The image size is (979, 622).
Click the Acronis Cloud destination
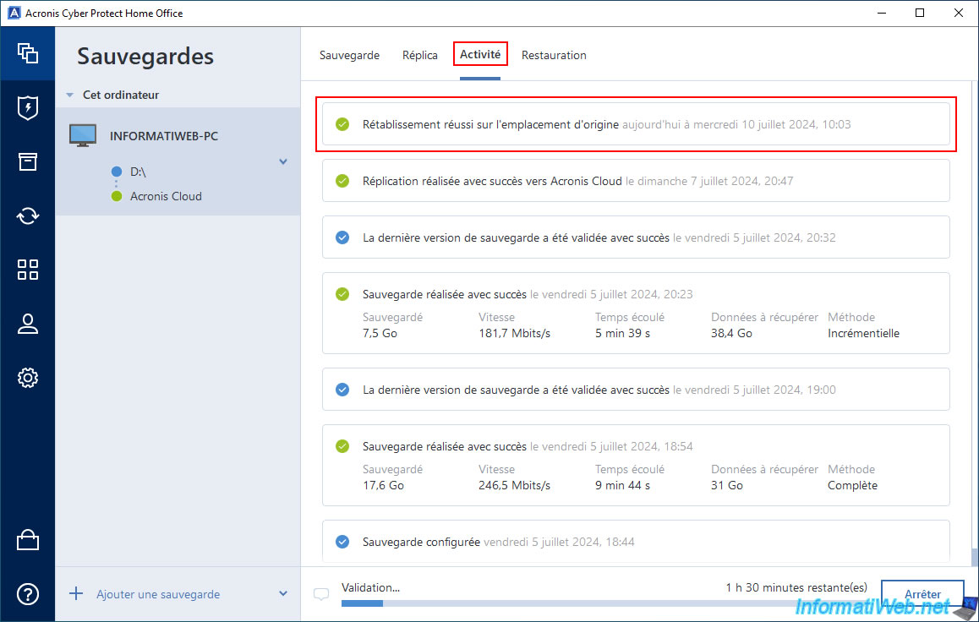(x=166, y=196)
